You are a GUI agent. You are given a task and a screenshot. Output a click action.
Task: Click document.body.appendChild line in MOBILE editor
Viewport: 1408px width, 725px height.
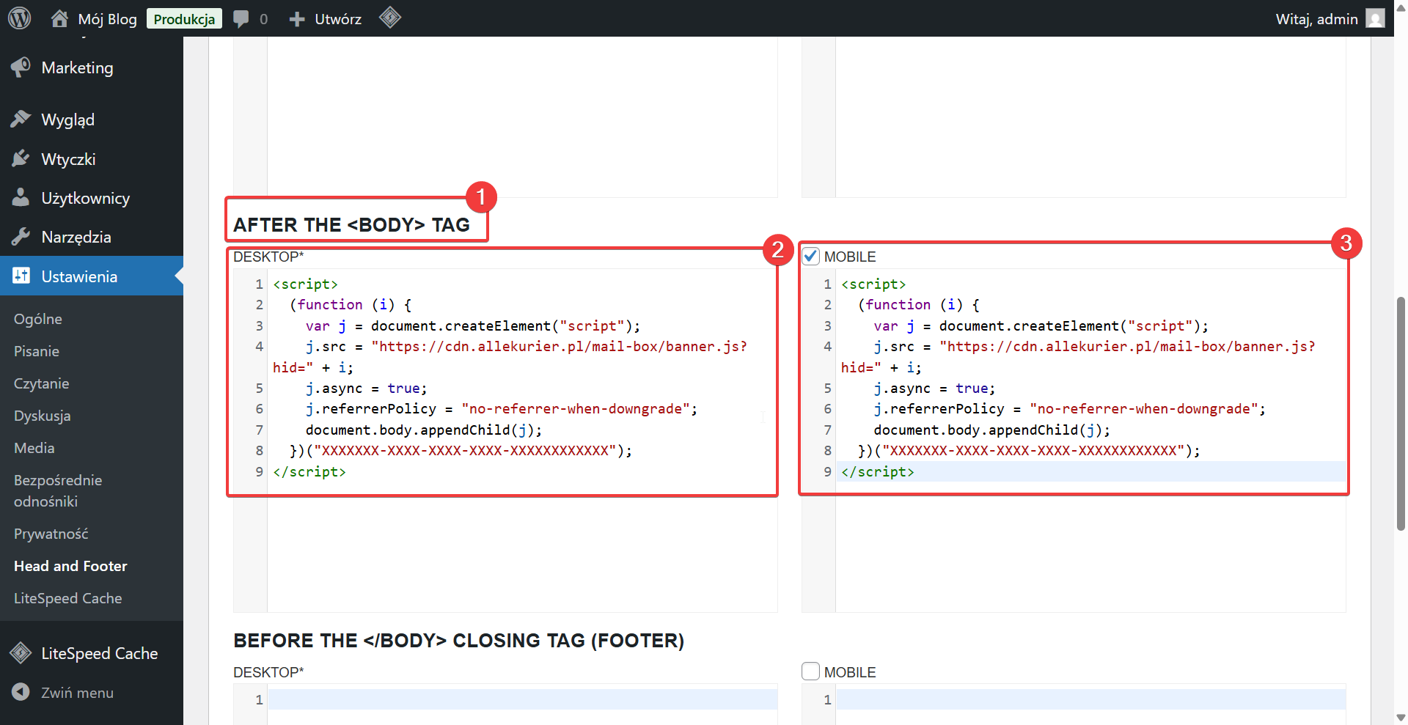point(991,430)
